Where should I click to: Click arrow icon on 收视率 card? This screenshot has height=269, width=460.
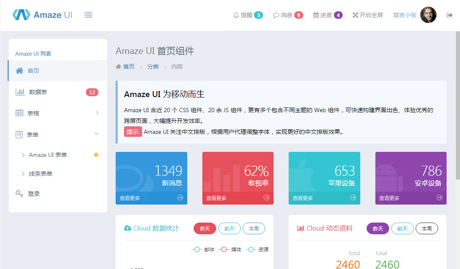(266, 197)
